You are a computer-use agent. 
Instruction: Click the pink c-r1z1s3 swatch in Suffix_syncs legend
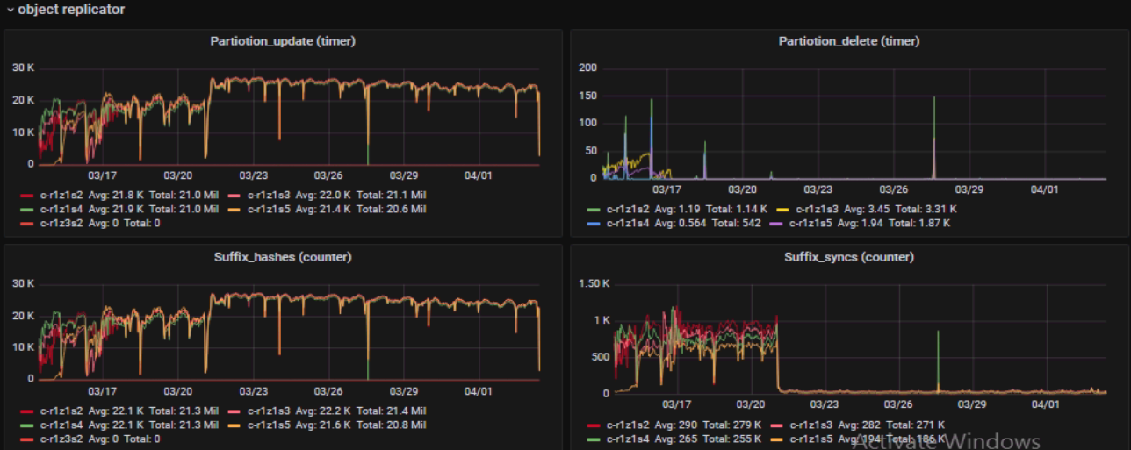pyautogui.click(x=777, y=425)
